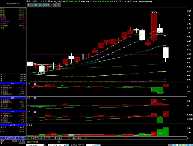The height and width of the screenshot is (146, 193).
Task: Click the MA5 volume legend row
Action: point(13,129)
